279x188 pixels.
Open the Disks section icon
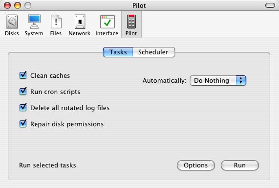point(12,22)
